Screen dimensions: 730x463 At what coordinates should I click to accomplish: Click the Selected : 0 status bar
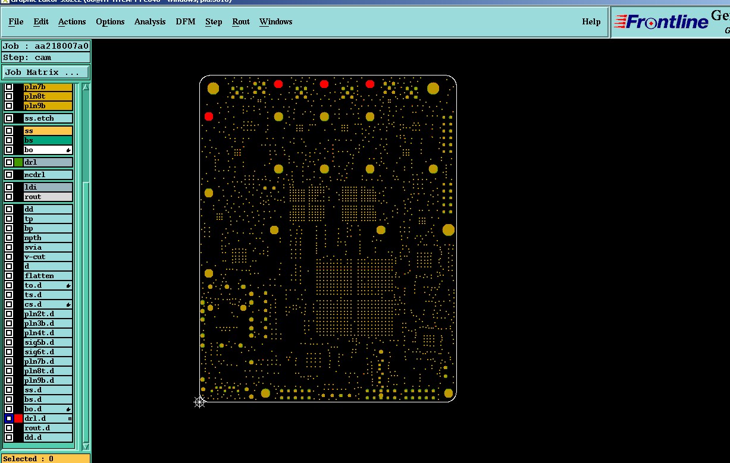point(46,458)
